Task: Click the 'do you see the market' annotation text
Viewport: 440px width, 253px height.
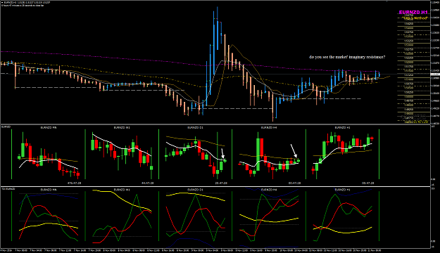Action: click(347, 57)
